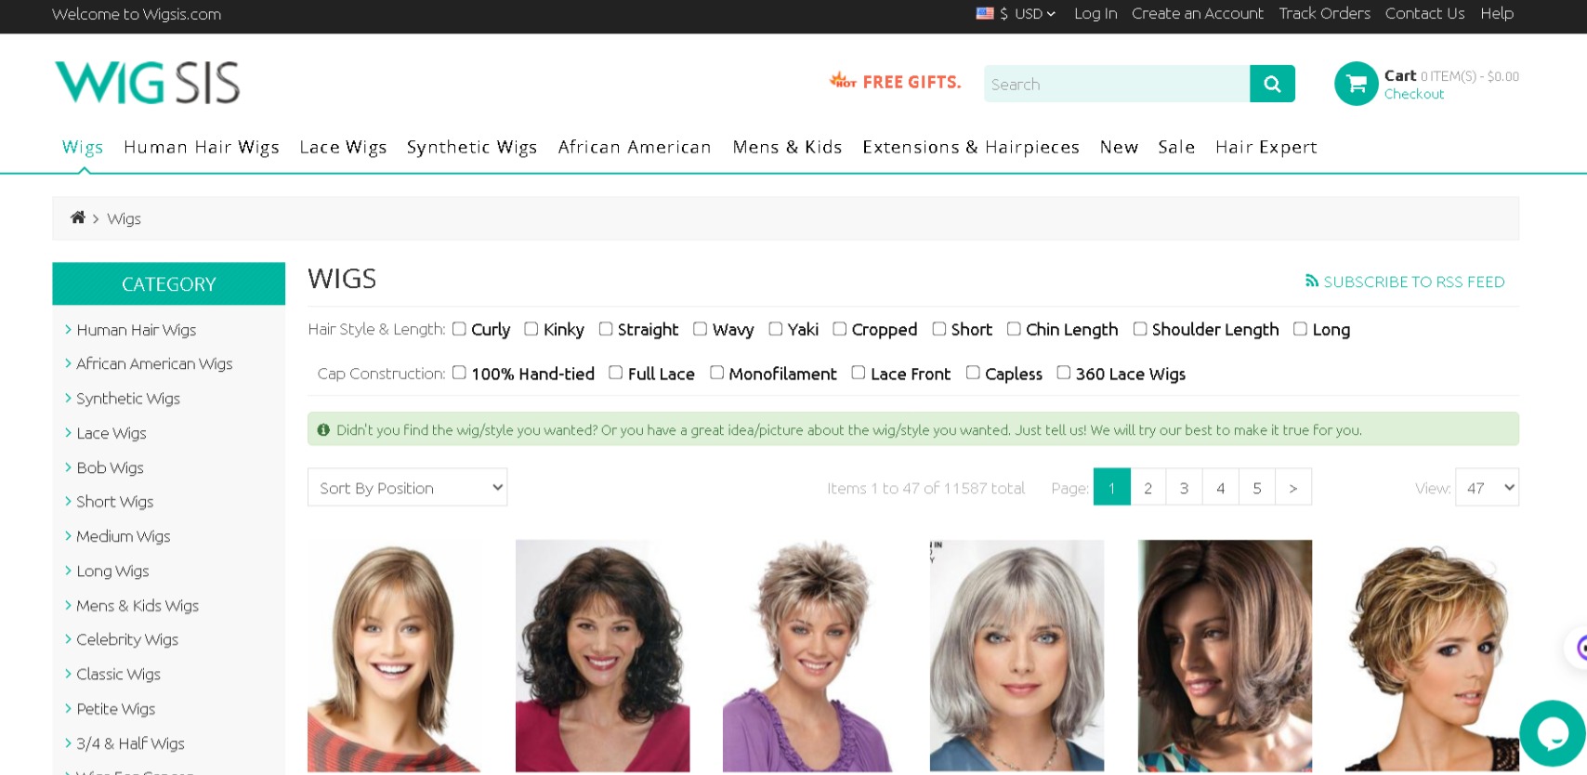Select Extensions & Hairpieces in navigation

point(970,147)
